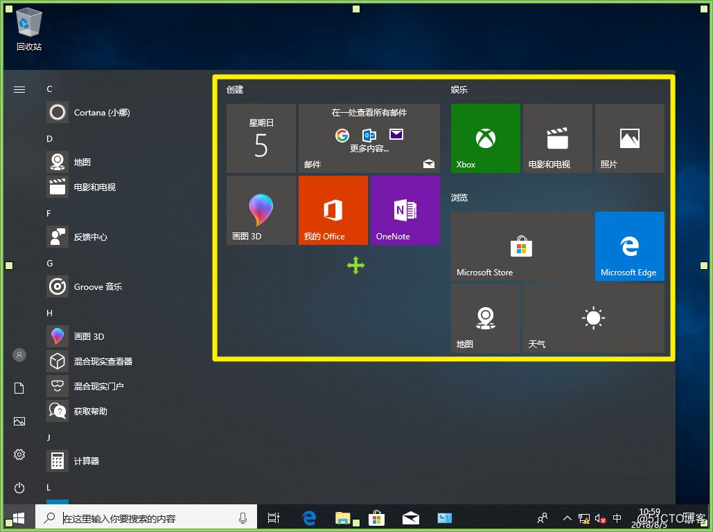Launch Cortana (小娜) from the app list
This screenshot has height=532, width=713.
pos(88,112)
